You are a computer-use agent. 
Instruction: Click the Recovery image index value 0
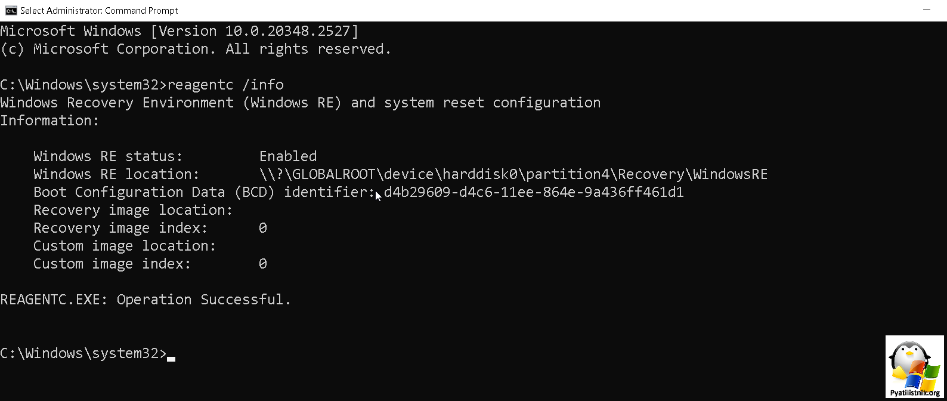(263, 228)
